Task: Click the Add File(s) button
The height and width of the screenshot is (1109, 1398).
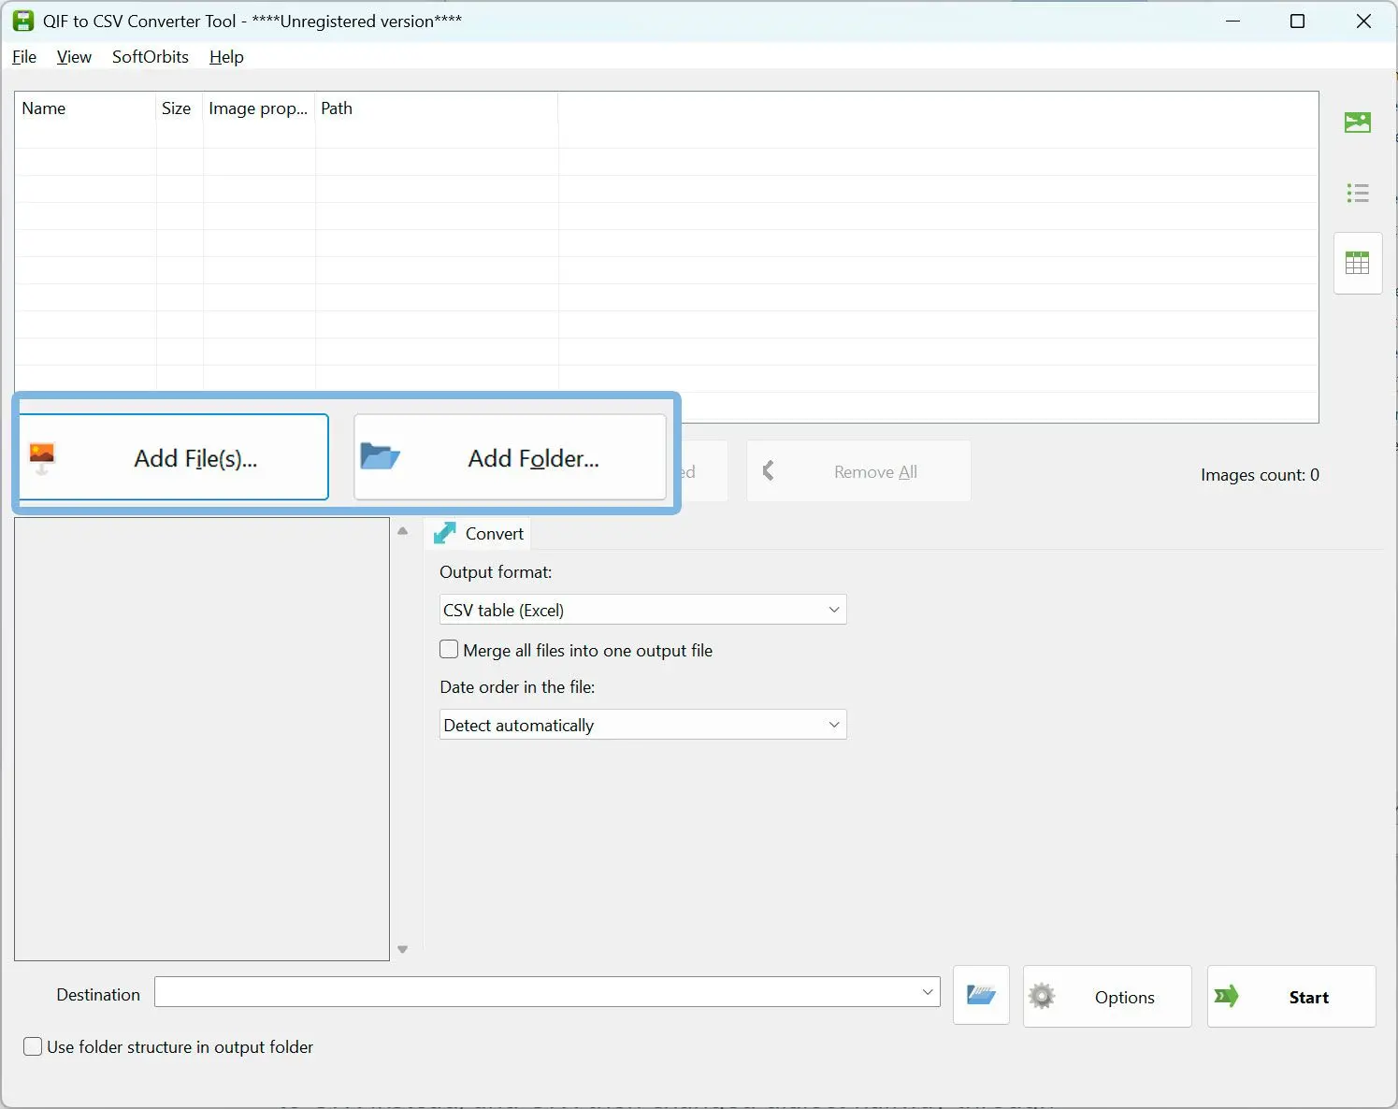Action: tap(174, 457)
